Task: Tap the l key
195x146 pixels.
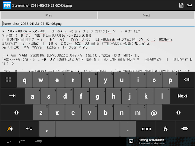Action: coord(162,96)
